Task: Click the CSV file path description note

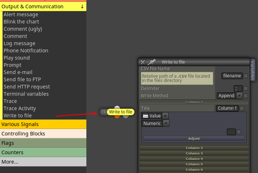Action: tap(177, 78)
